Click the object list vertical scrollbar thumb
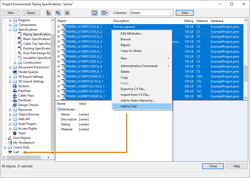 tap(246, 73)
